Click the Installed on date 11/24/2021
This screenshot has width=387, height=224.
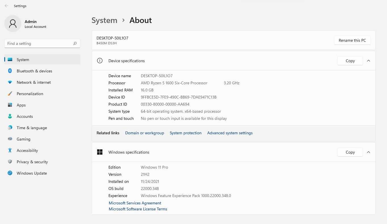click(x=150, y=181)
